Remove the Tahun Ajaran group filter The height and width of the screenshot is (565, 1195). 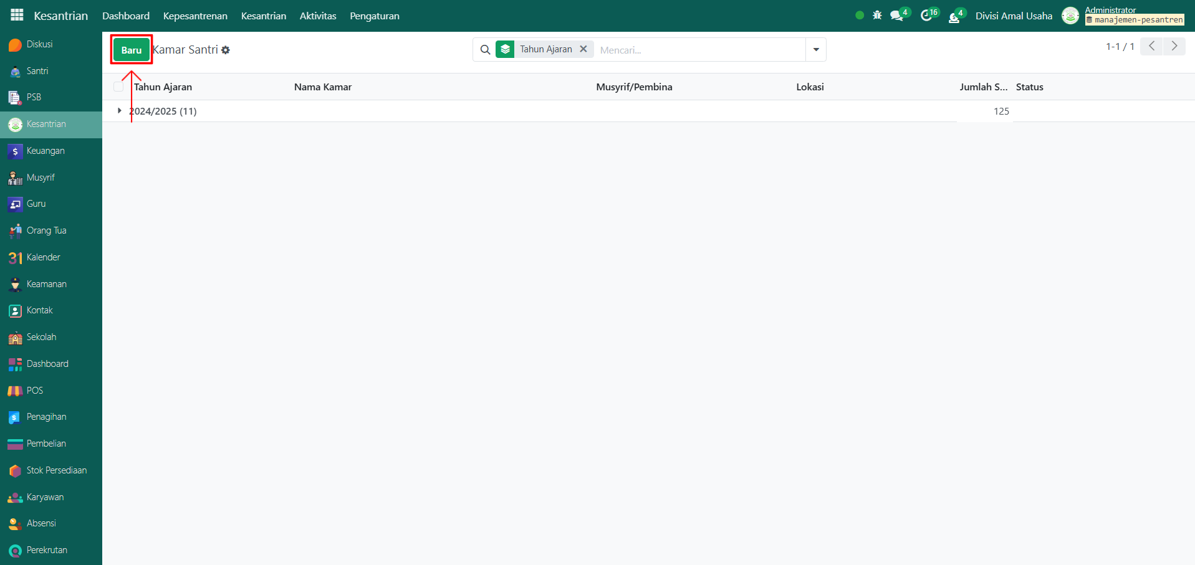(583, 49)
